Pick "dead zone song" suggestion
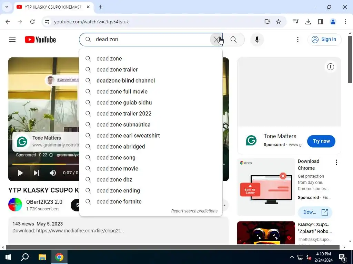Screen dimensions: 353x264 point(151,157)
